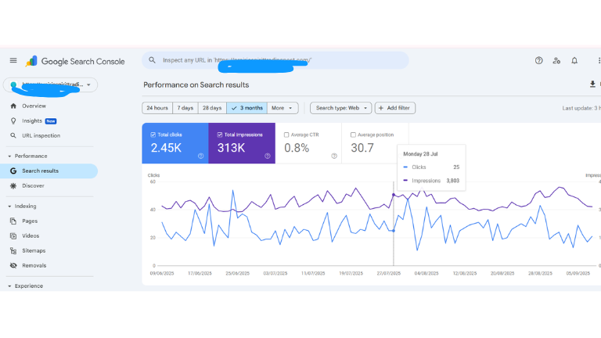Image resolution: width=601 pixels, height=338 pixels.
Task: Click the Pages document icon
Action: pos(13,221)
